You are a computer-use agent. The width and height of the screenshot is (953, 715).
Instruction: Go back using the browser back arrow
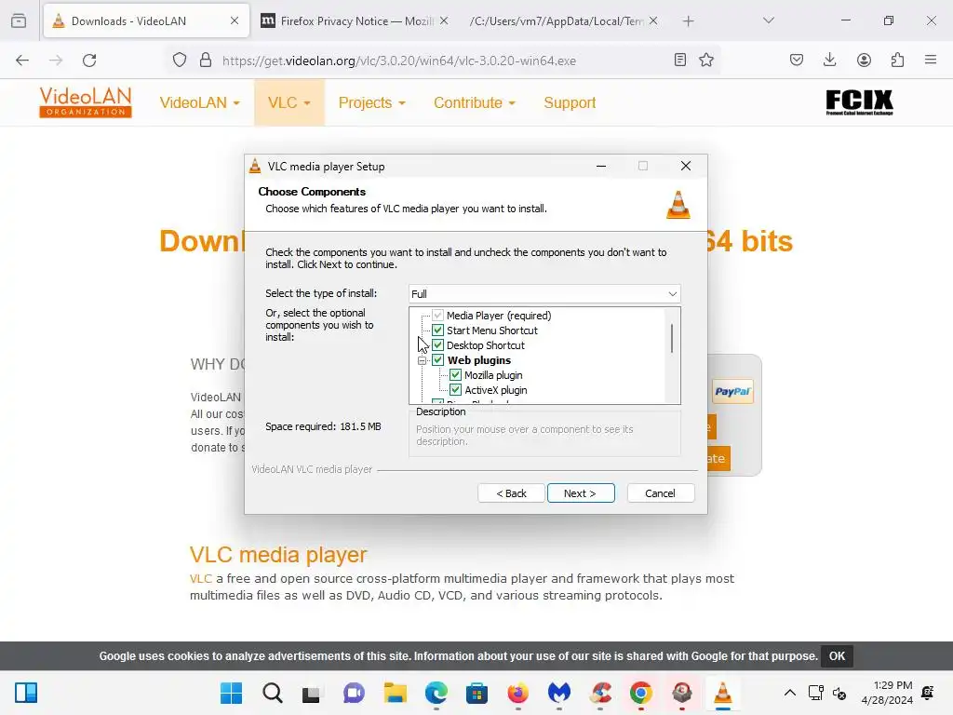pos(22,61)
